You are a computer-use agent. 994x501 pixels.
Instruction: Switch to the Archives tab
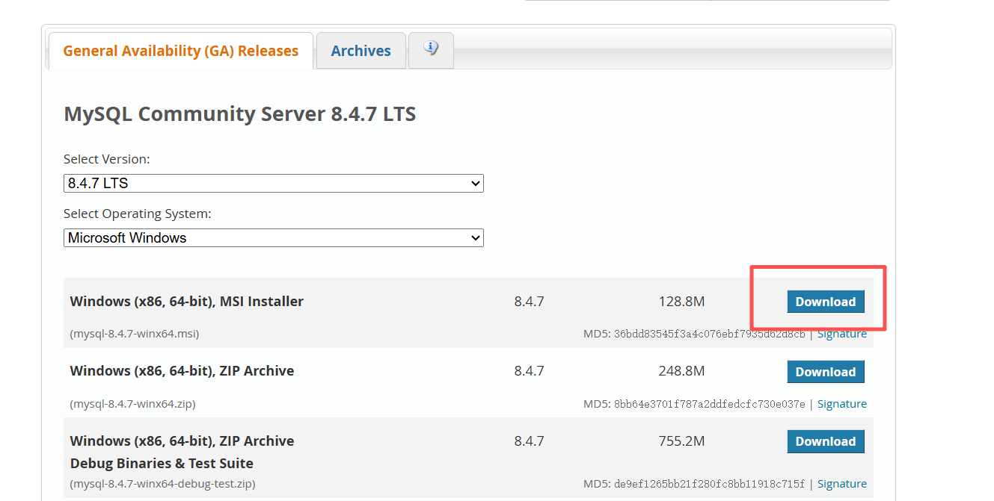361,51
